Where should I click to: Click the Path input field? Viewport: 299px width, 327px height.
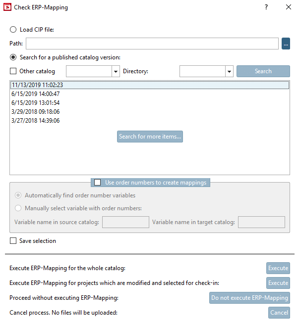152,44
